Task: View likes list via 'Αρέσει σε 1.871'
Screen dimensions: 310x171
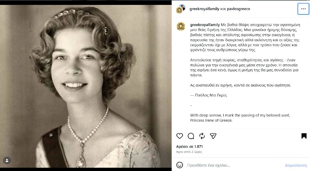Action: click(189, 146)
